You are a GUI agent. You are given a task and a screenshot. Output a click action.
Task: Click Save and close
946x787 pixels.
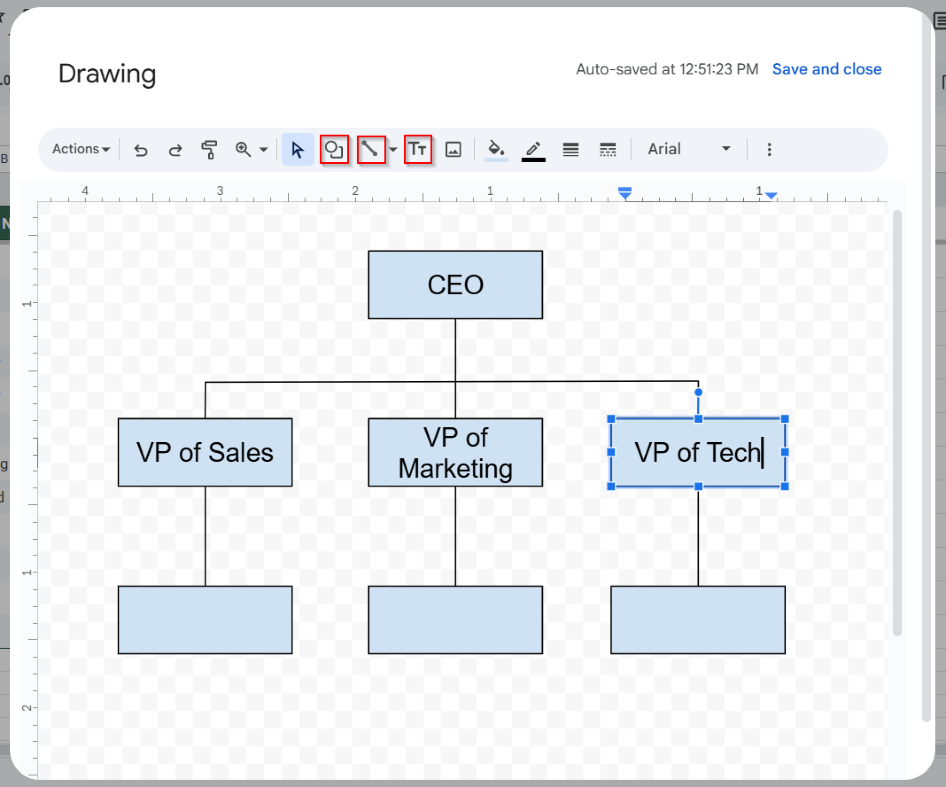tap(827, 69)
